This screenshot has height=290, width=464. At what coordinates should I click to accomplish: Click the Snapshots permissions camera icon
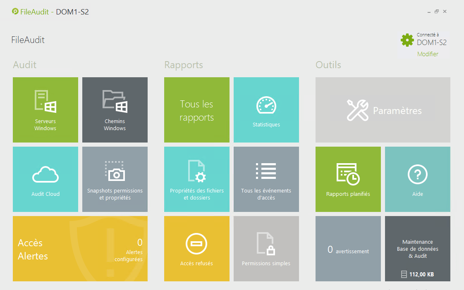[x=115, y=171]
